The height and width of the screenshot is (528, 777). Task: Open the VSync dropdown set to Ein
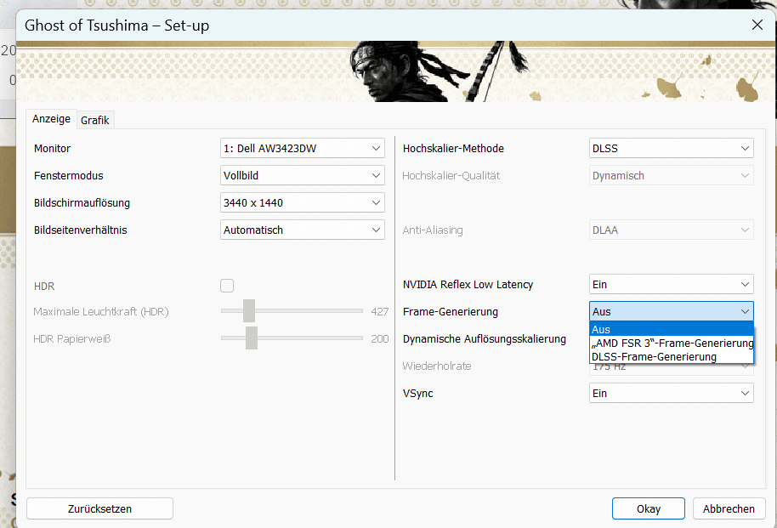[672, 393]
